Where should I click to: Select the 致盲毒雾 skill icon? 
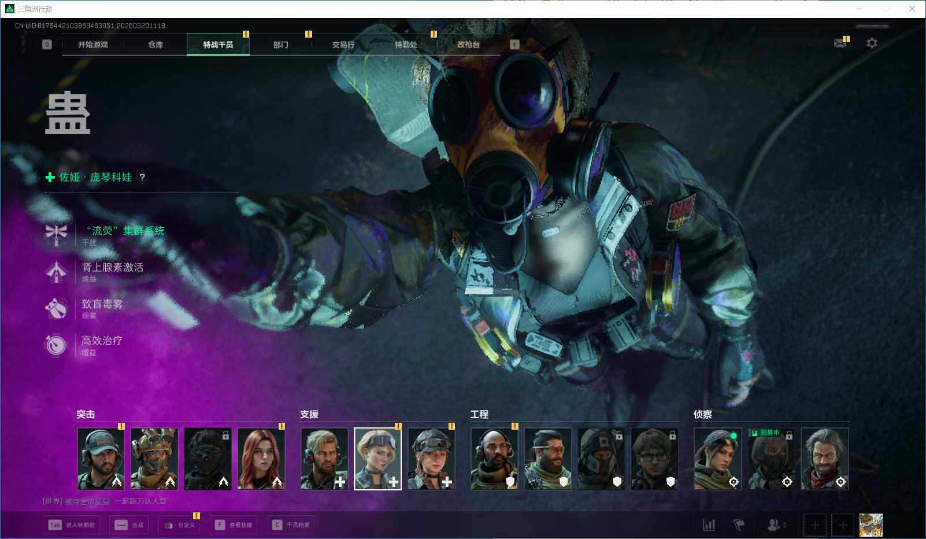coord(56,309)
